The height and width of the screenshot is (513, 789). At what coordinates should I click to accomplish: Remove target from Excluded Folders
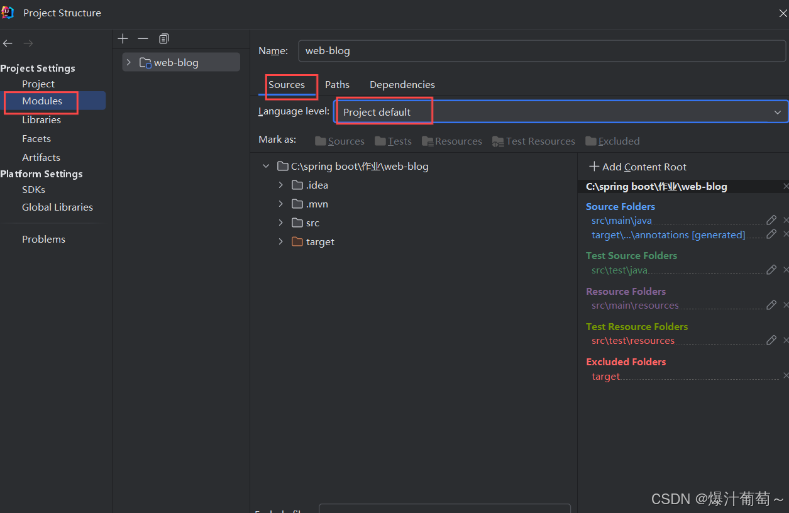[785, 376]
